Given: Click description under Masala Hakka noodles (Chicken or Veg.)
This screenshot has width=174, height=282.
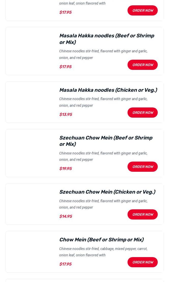Looking at the screenshot, I should [x=103, y=102].
